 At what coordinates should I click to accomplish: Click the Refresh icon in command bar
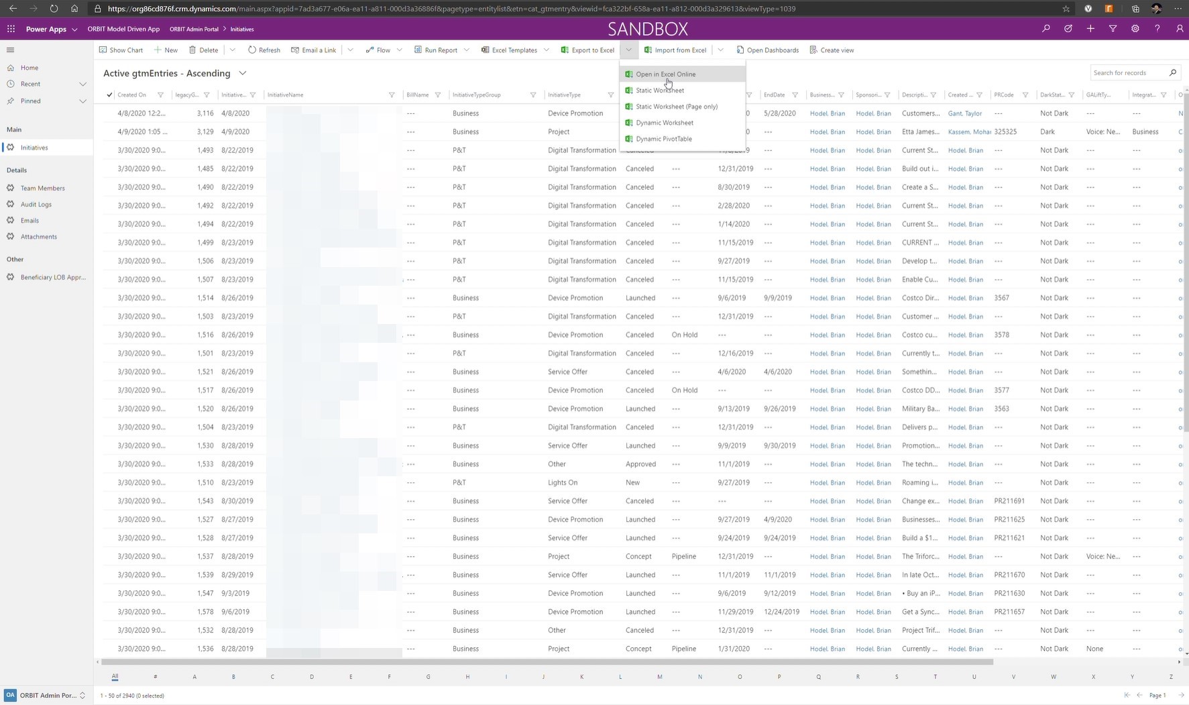(252, 50)
